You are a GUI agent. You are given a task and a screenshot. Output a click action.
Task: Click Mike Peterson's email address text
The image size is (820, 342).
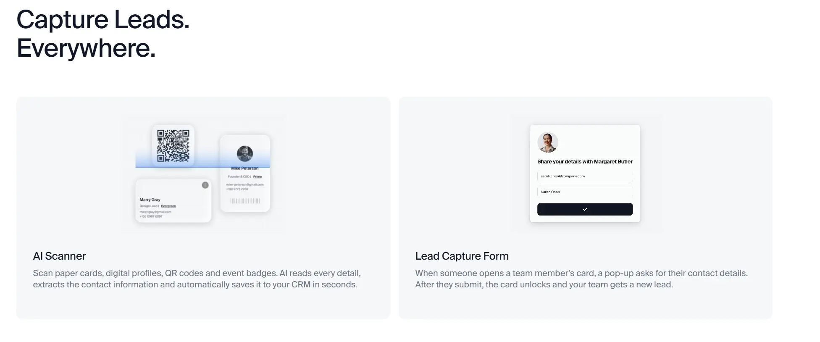[245, 184]
